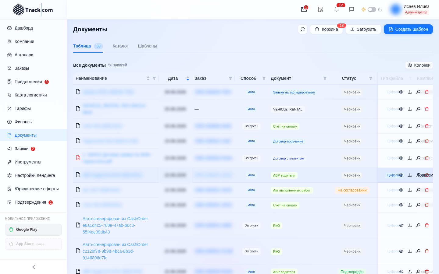Click the На согласовании status badge
Viewport: 439px width, 274px height.
click(352, 190)
